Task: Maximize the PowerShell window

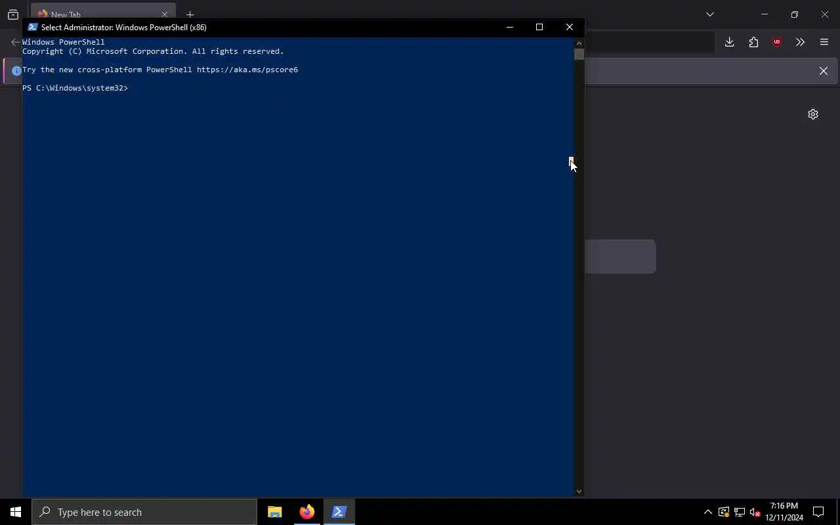Action: (x=539, y=27)
